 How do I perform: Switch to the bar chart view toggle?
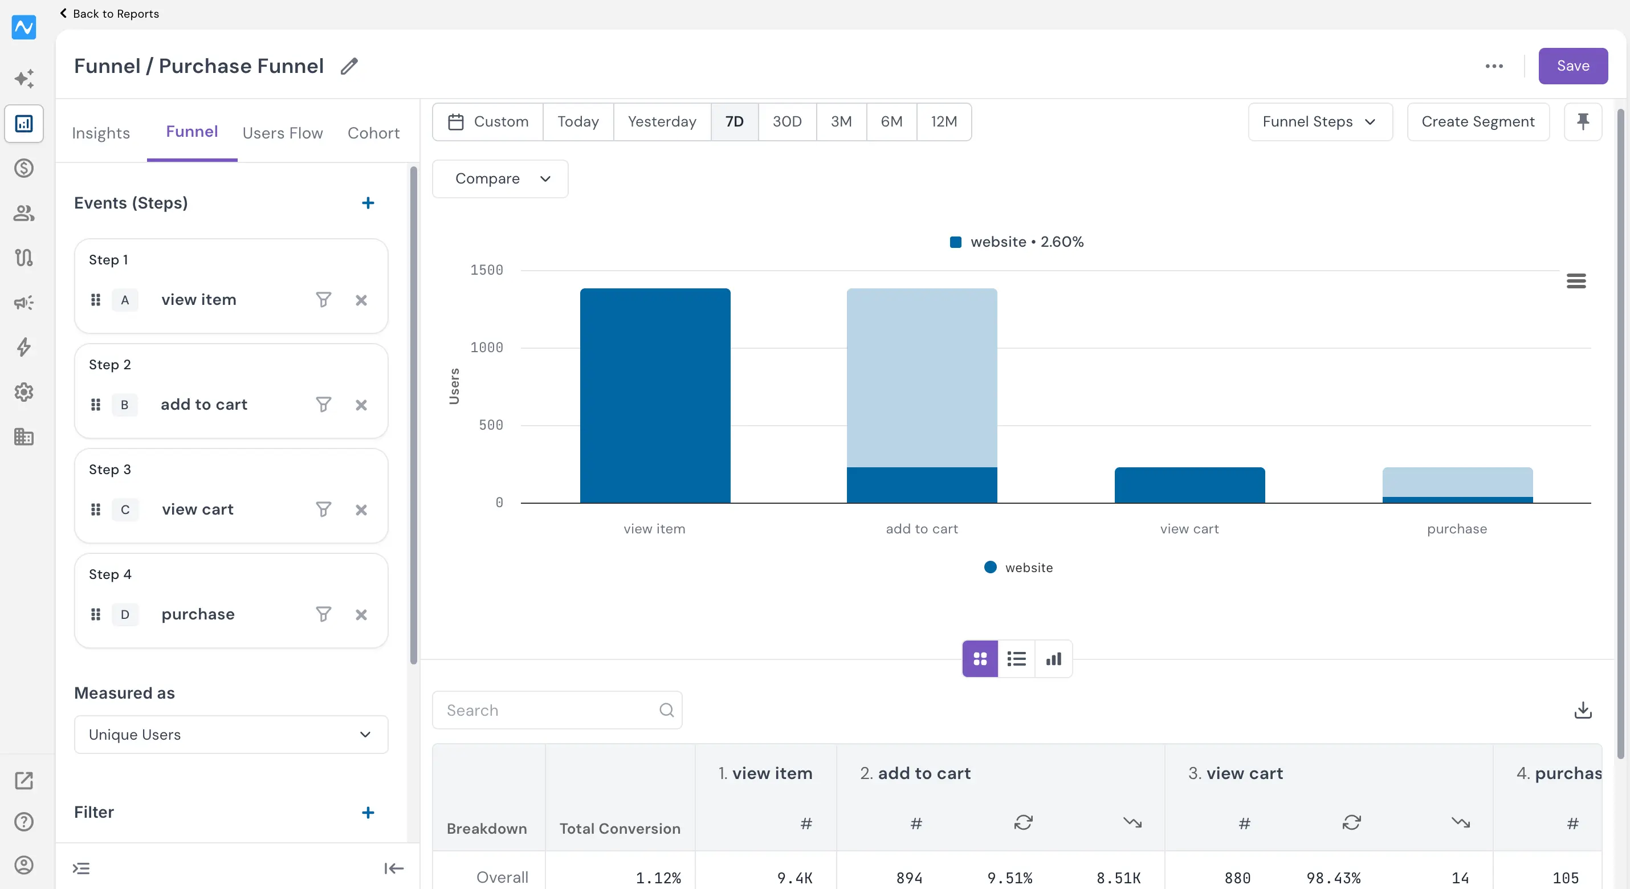pos(1054,659)
